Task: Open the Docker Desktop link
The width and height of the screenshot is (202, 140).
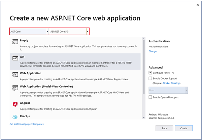Action: [x=171, y=83]
